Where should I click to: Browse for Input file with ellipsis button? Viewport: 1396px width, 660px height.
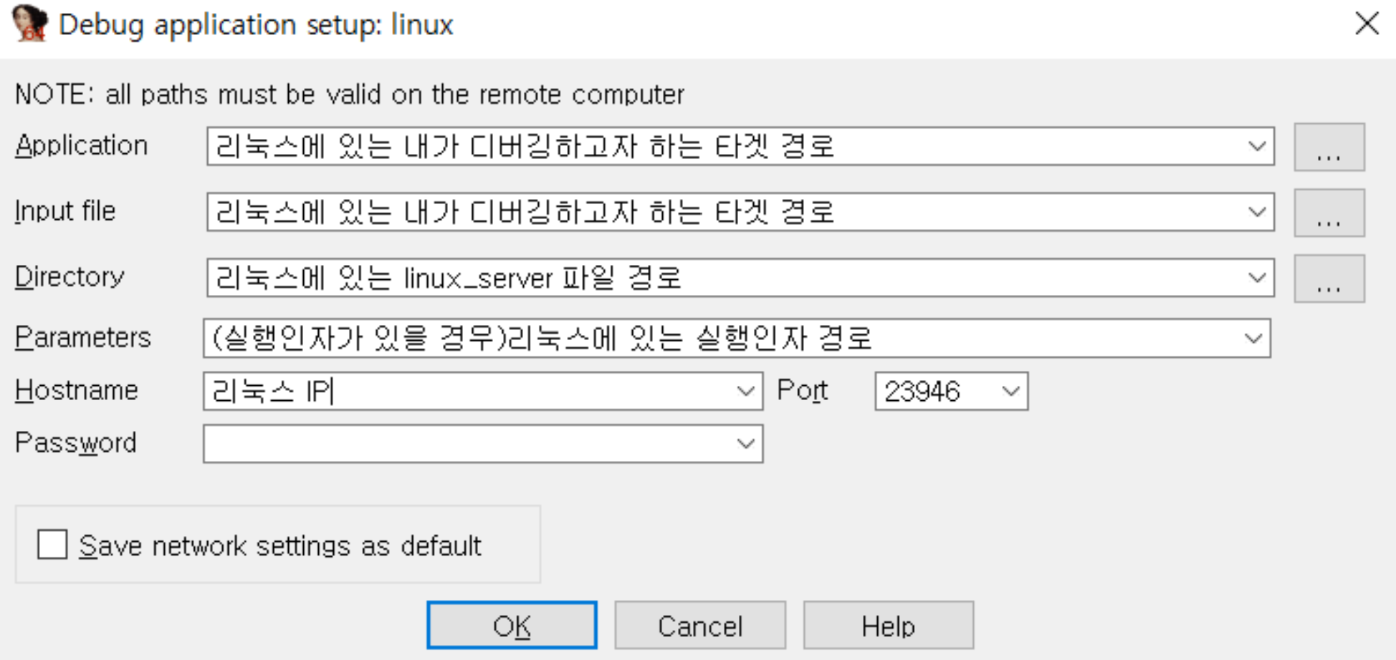[1329, 213]
